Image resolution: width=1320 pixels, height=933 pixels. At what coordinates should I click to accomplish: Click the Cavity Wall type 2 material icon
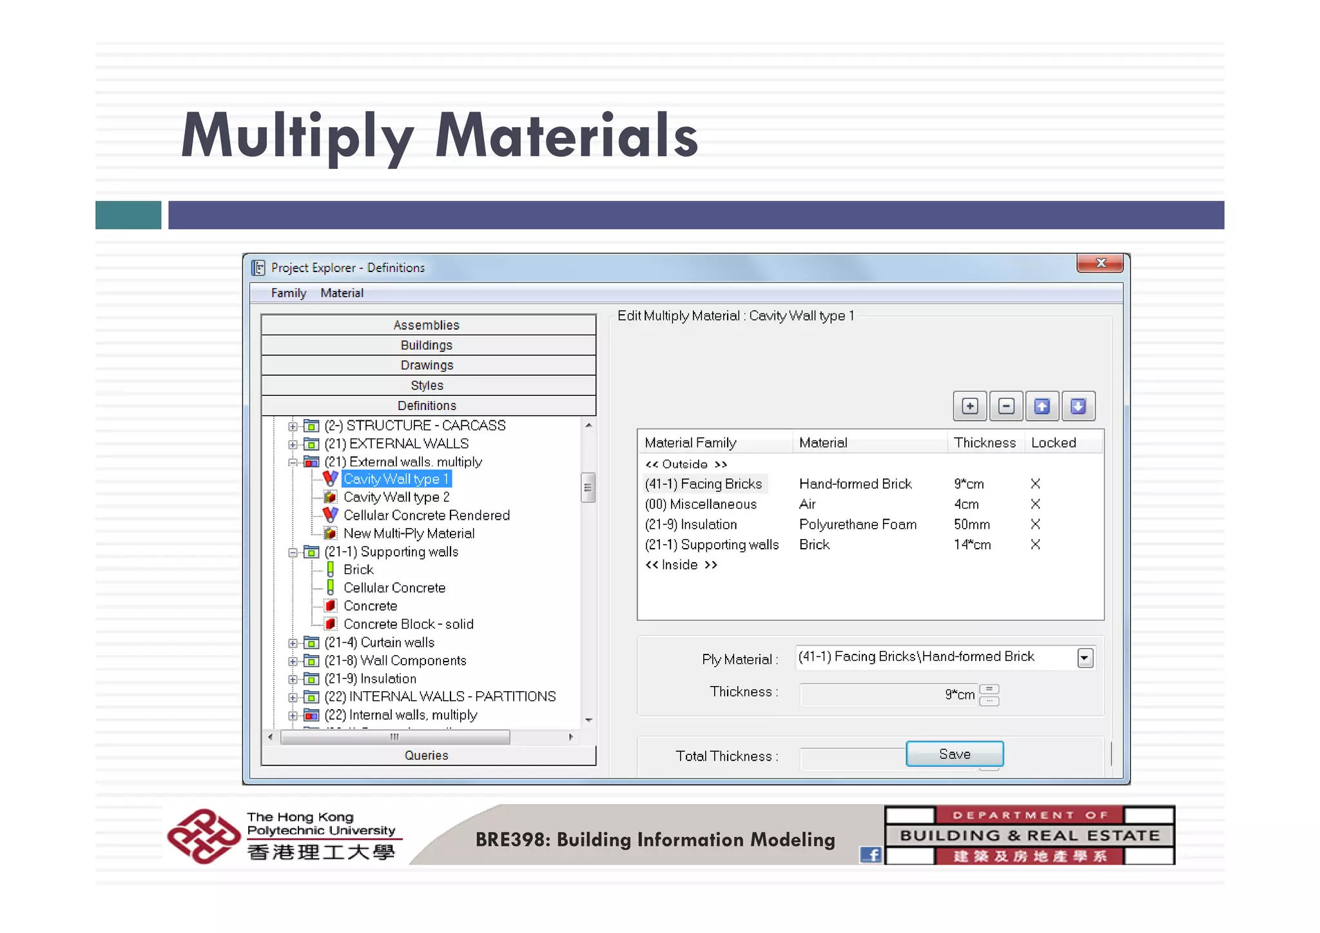tap(330, 497)
